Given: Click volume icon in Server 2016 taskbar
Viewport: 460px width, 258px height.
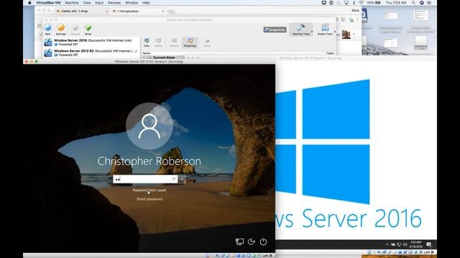Looking at the screenshot, I should click(405, 244).
